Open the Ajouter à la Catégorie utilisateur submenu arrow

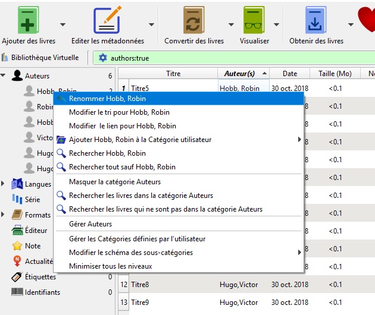299,139
